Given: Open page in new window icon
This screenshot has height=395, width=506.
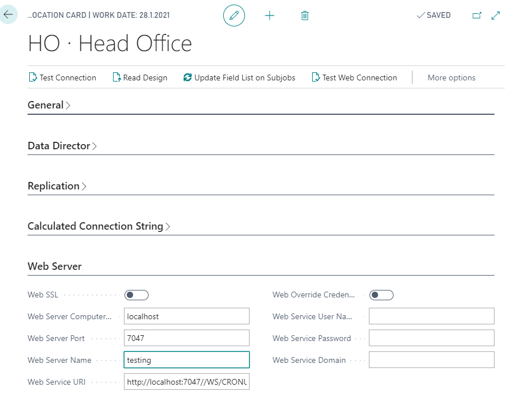Looking at the screenshot, I should (x=477, y=16).
